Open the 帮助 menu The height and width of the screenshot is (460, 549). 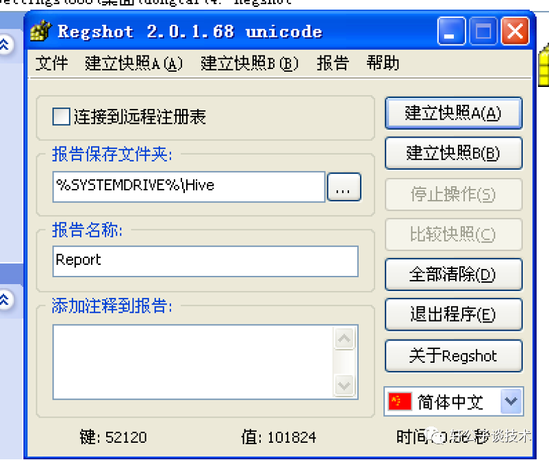383,64
